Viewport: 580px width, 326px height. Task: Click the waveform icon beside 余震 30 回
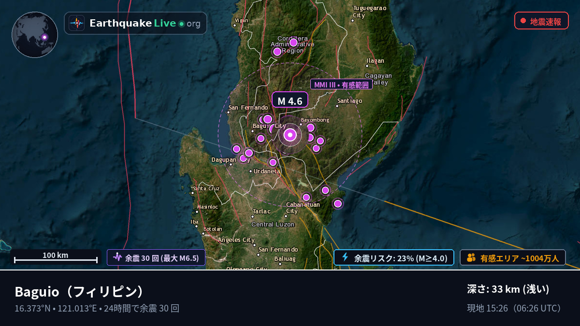tap(117, 257)
